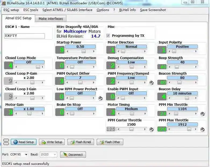
Task: Decrease Motor Gain with slider left arrow
Action: (16, 114)
